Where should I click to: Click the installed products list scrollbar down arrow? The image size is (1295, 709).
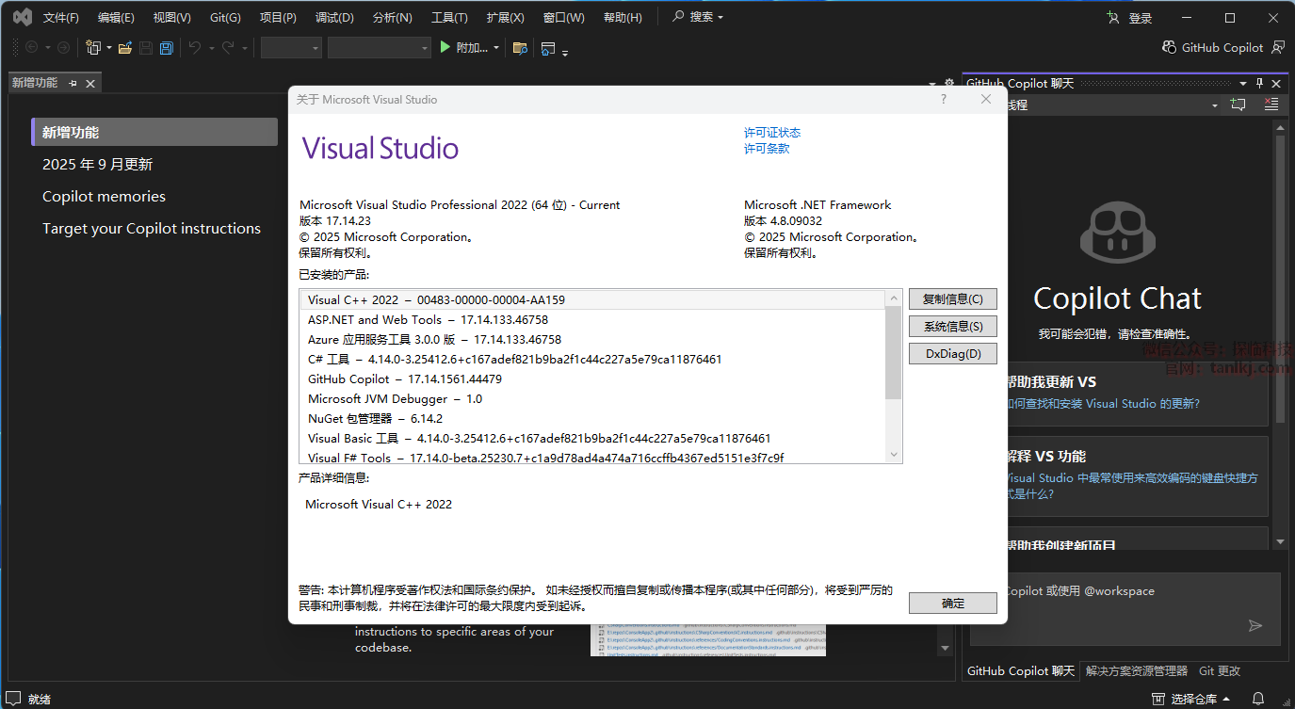(x=894, y=455)
